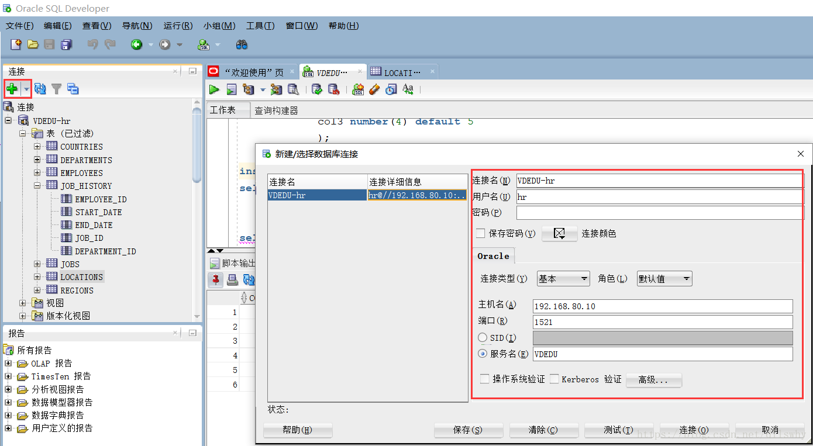Viewport: 813px width, 446px height.
Task: Click the To Upper/Lower/InitCap Aa icon
Action: pos(408,89)
